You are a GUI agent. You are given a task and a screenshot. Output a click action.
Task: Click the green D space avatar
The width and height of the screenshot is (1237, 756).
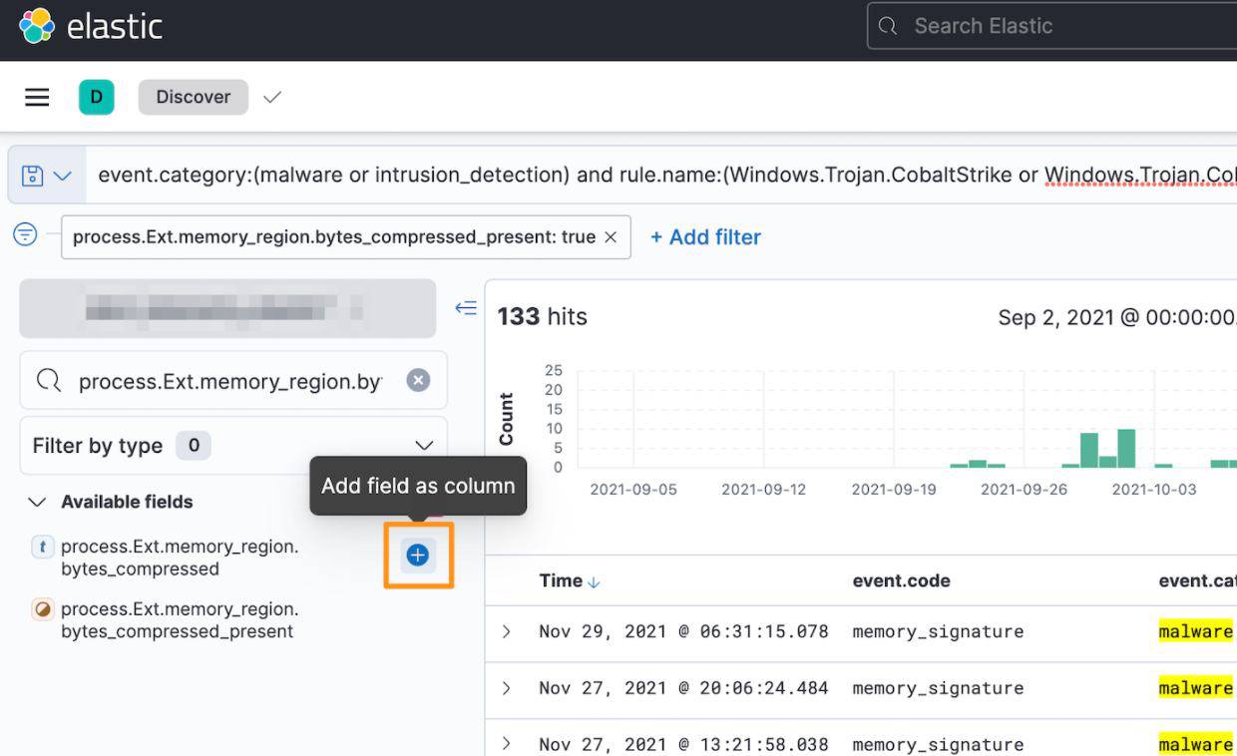(x=97, y=97)
